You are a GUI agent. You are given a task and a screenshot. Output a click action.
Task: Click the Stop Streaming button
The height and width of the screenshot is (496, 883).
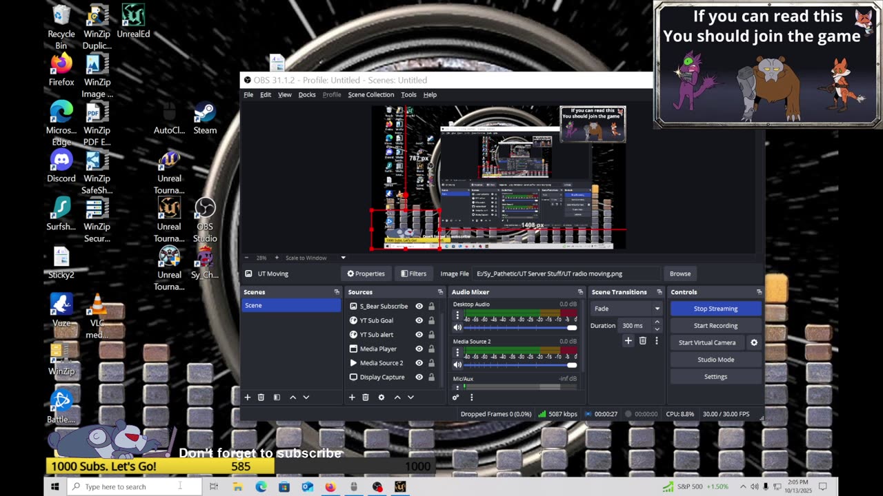click(x=716, y=309)
